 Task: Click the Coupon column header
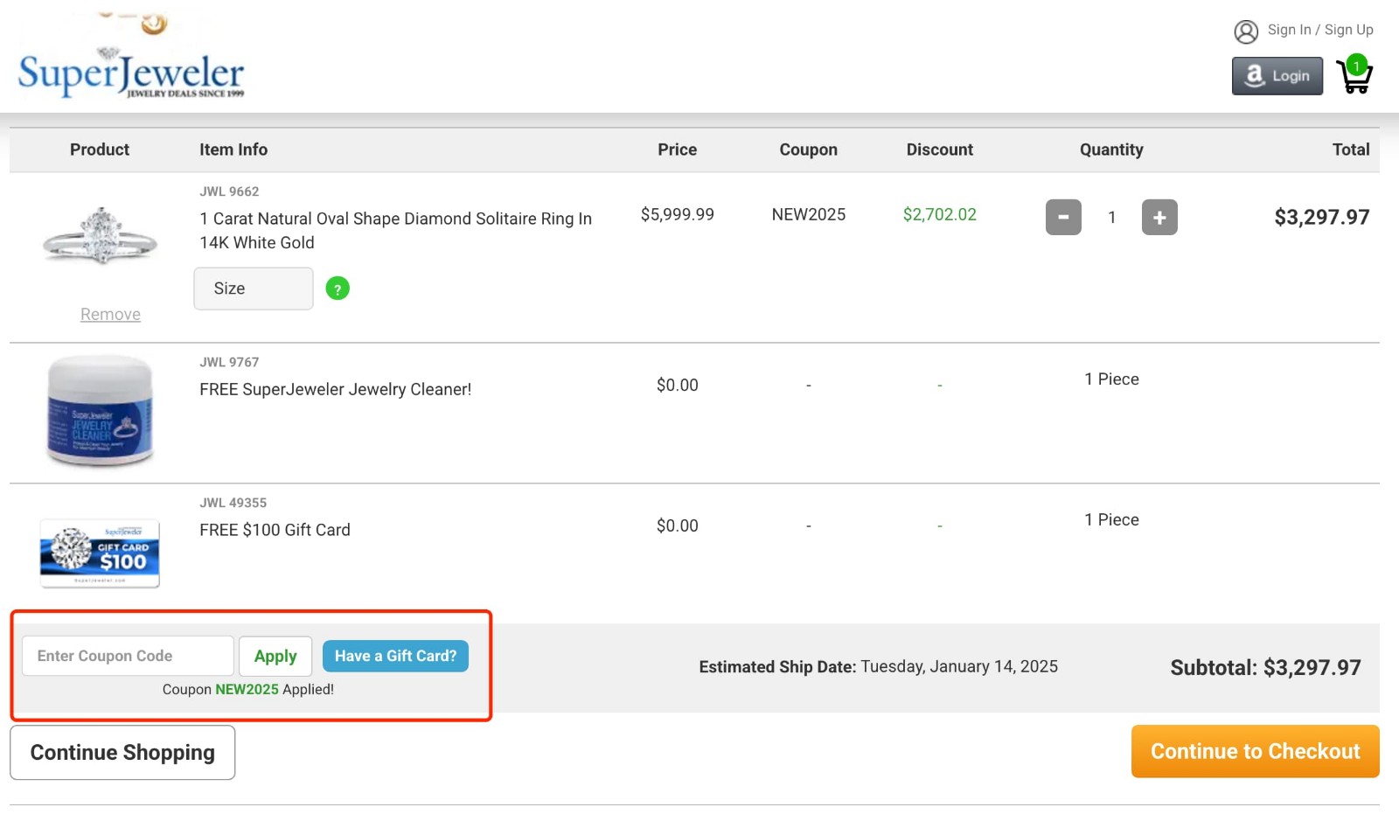(808, 150)
